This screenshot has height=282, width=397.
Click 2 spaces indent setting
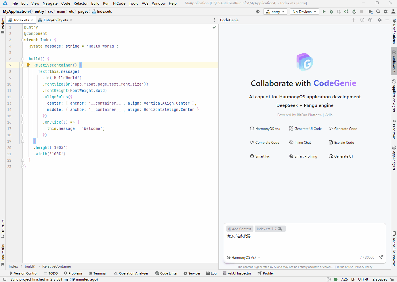380,279
